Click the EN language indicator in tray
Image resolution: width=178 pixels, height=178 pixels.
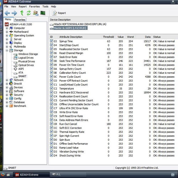(173, 174)
